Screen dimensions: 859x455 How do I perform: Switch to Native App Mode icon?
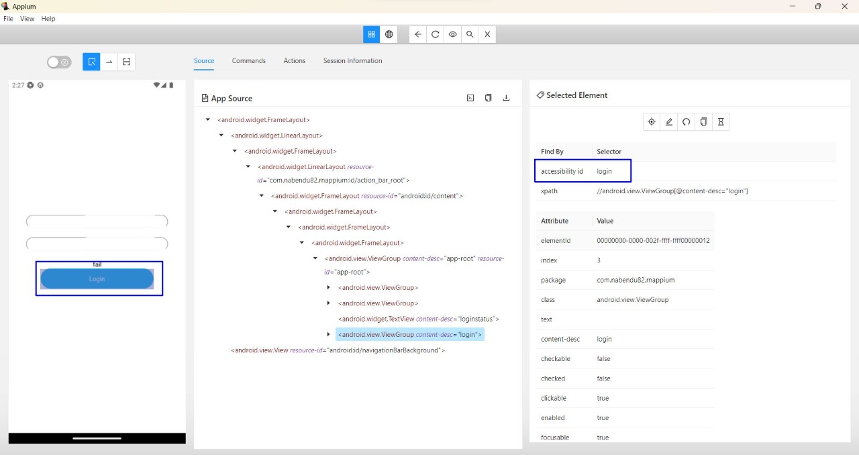click(371, 34)
